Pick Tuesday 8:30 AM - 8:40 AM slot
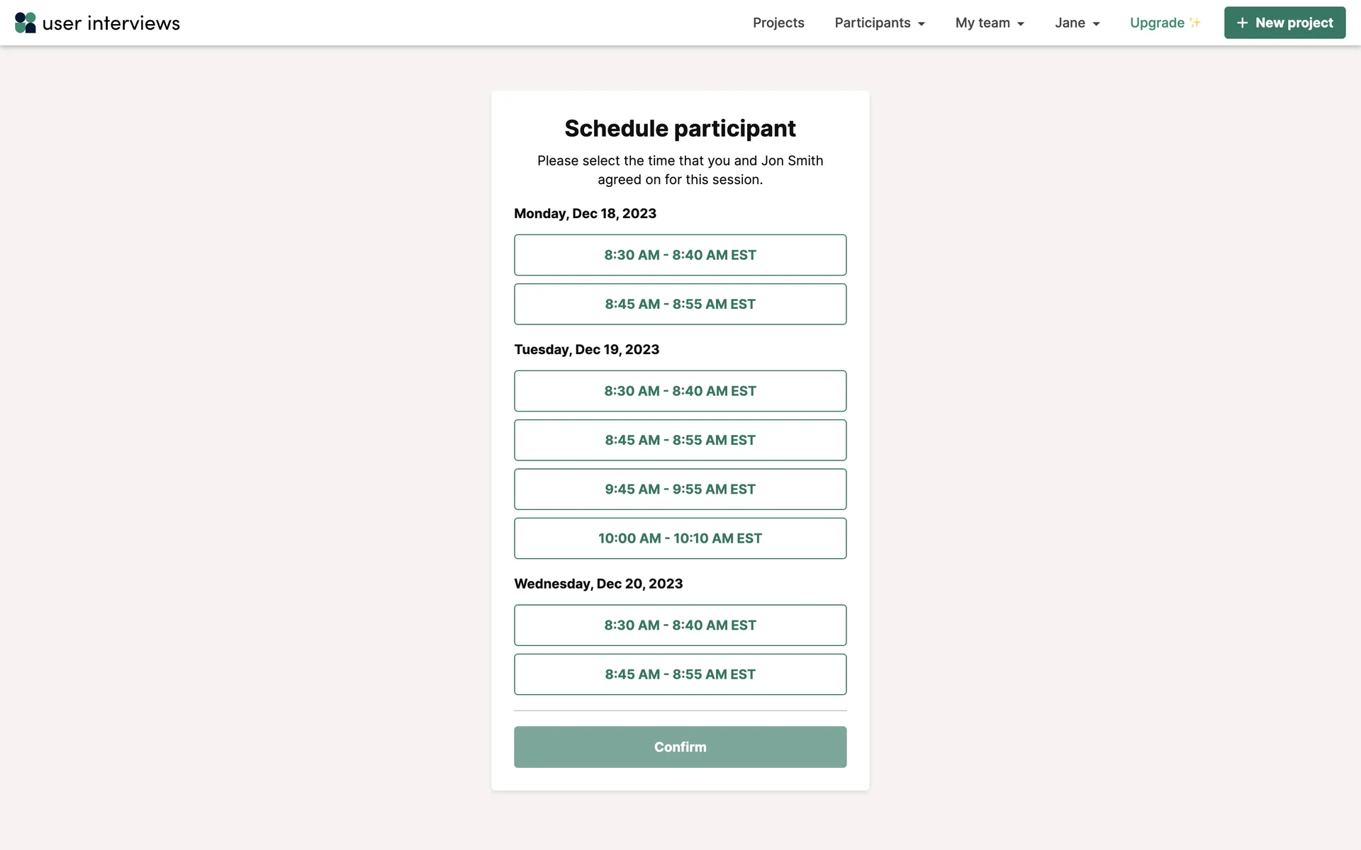 tap(680, 391)
